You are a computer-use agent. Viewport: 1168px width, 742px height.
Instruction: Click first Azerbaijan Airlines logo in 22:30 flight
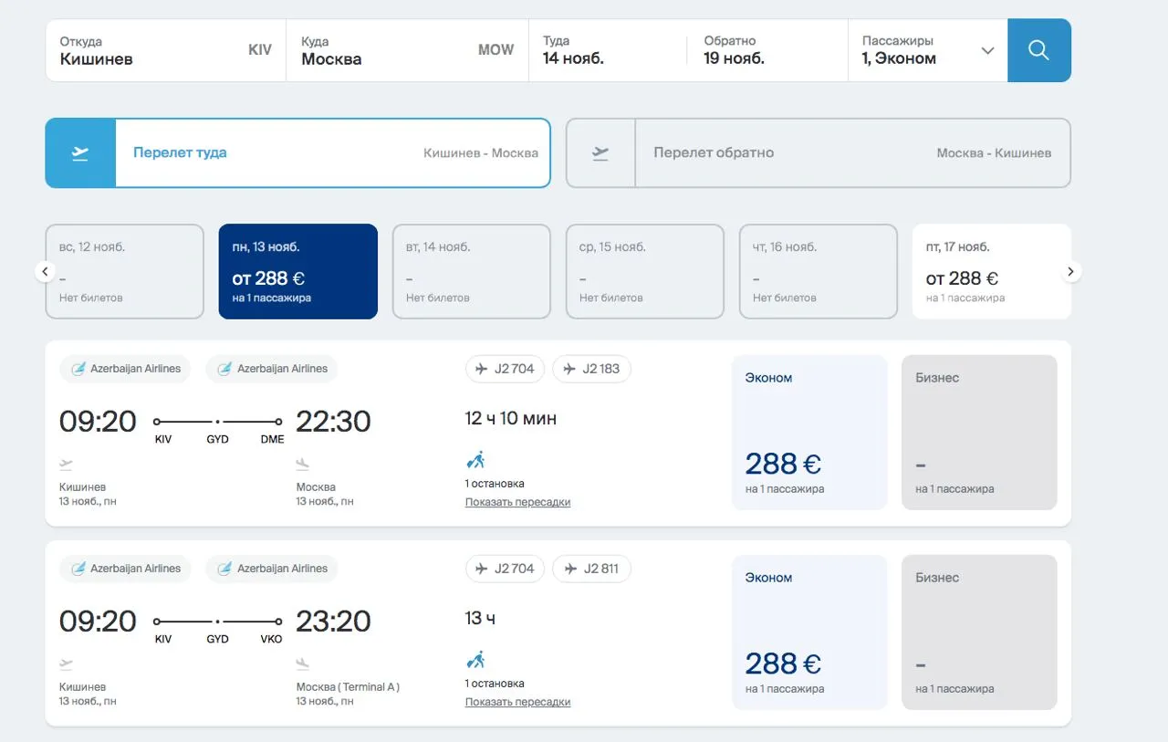[x=78, y=369]
